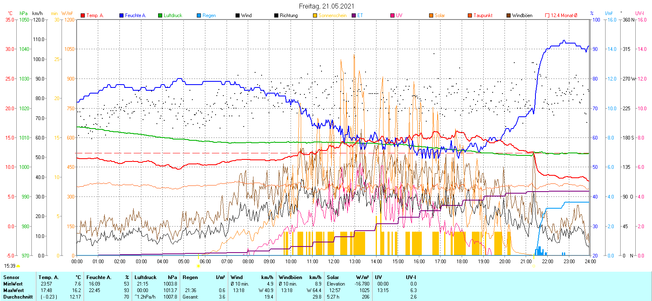Click the brown Windböen legend swatch
652x301 pixels.
pyautogui.click(x=509, y=15)
